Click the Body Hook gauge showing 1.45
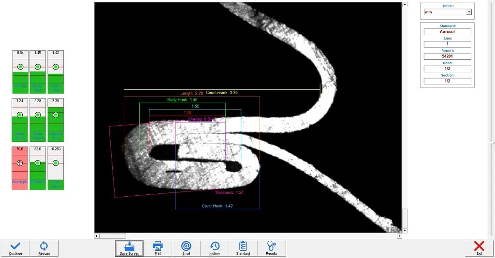495x258 pixels. point(38,71)
